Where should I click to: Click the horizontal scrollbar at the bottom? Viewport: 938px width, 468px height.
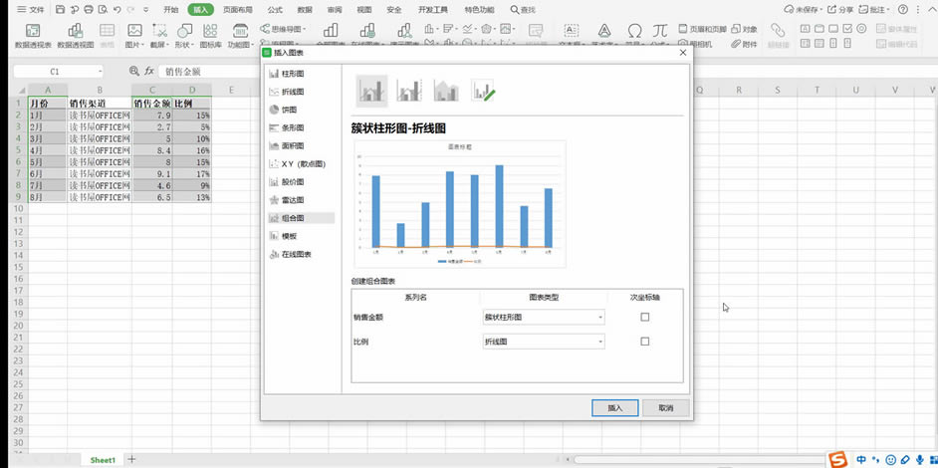[697, 459]
